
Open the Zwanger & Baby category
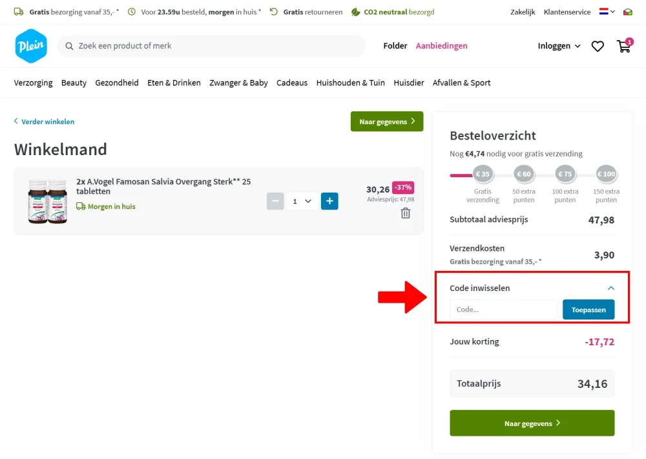pyautogui.click(x=238, y=83)
